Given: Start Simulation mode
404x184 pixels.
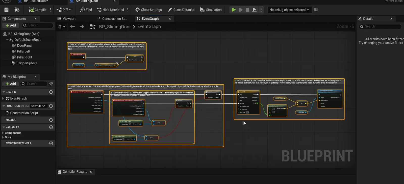Looking at the screenshot, I should 211,10.
